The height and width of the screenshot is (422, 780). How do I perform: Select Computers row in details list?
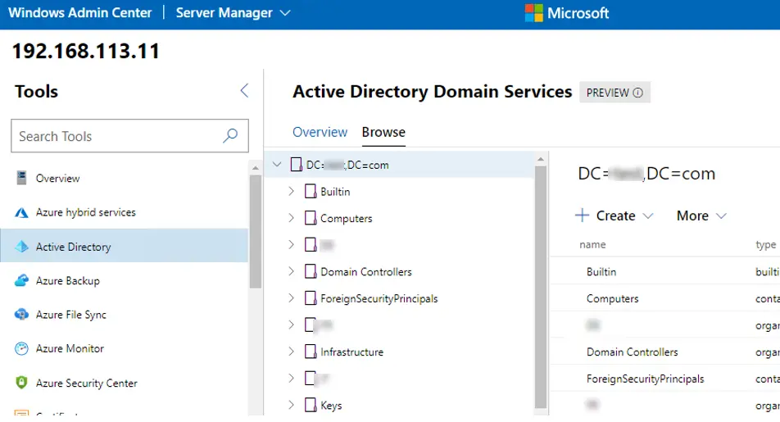click(664, 298)
